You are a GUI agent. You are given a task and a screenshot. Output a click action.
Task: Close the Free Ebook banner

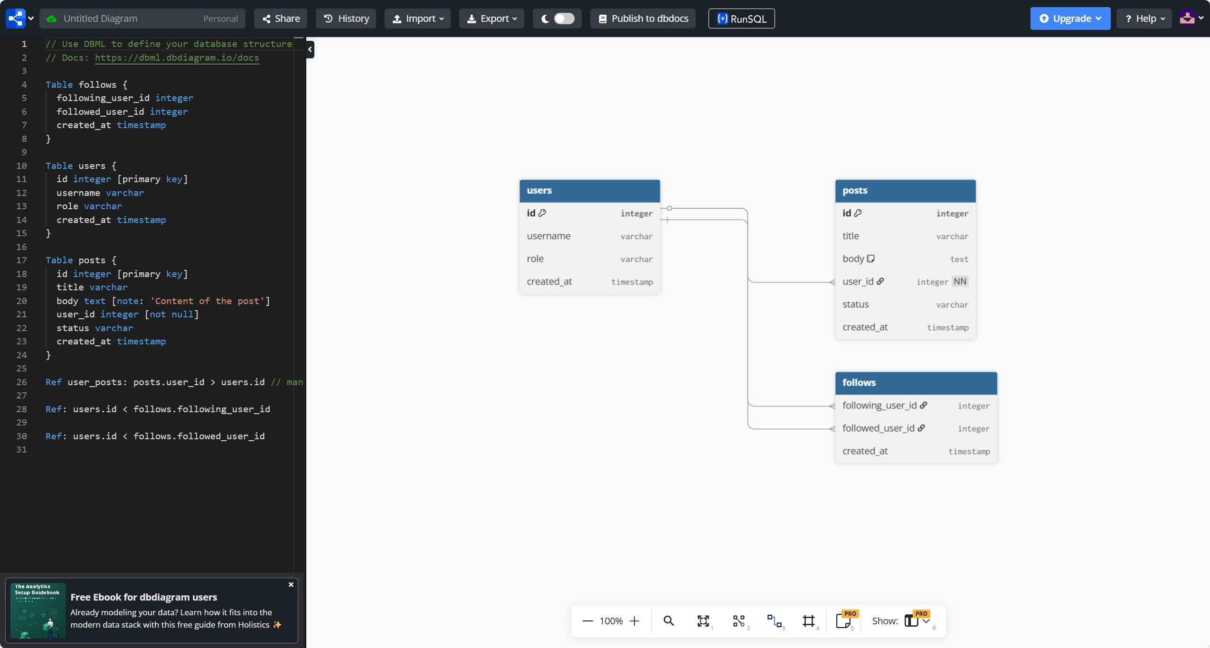pos(291,584)
